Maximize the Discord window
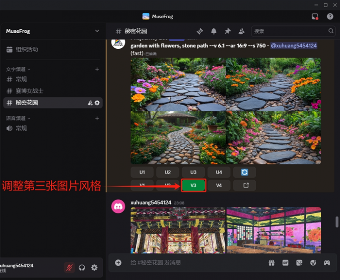 click(x=326, y=5)
